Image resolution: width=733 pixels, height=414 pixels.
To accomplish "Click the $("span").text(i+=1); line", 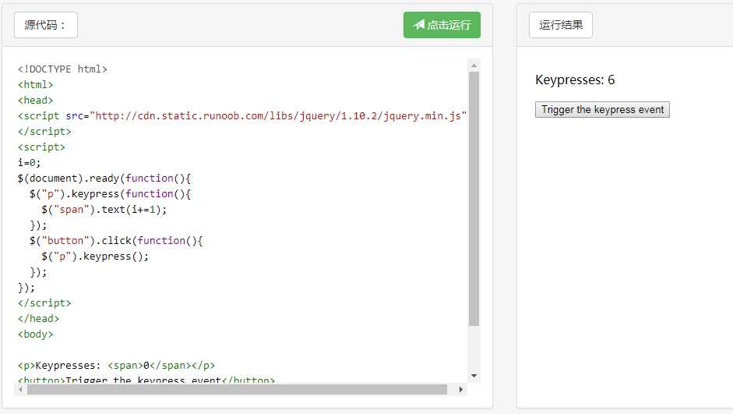I will (104, 210).
